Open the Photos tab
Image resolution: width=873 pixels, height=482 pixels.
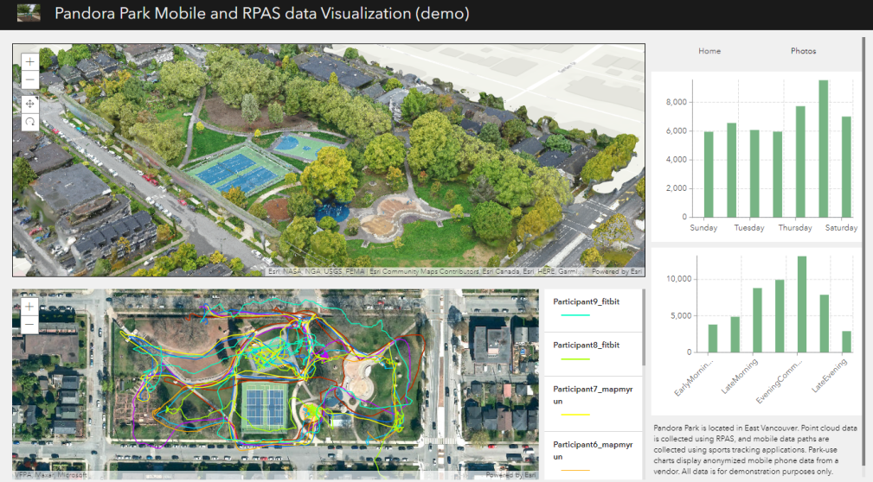(803, 51)
